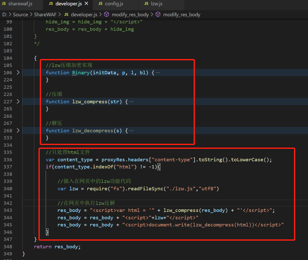Unfold ellipsis after lzw_decompress brace
The image size is (308, 260).
tap(131, 131)
